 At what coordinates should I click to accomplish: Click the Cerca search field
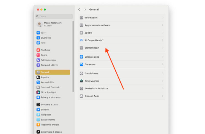[x=54, y=17]
